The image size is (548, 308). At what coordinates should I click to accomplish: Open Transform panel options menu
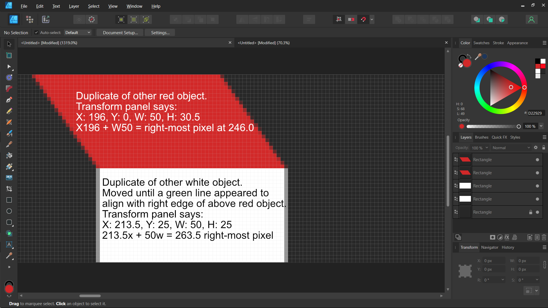pyautogui.click(x=544, y=247)
